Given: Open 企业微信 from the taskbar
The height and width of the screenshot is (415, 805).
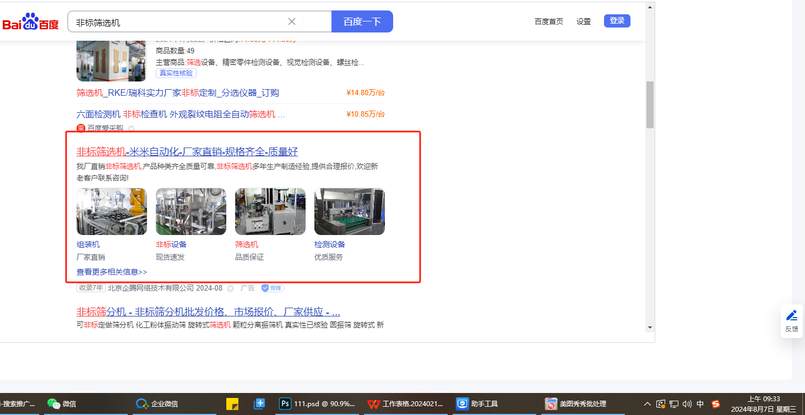Looking at the screenshot, I should tap(157, 403).
